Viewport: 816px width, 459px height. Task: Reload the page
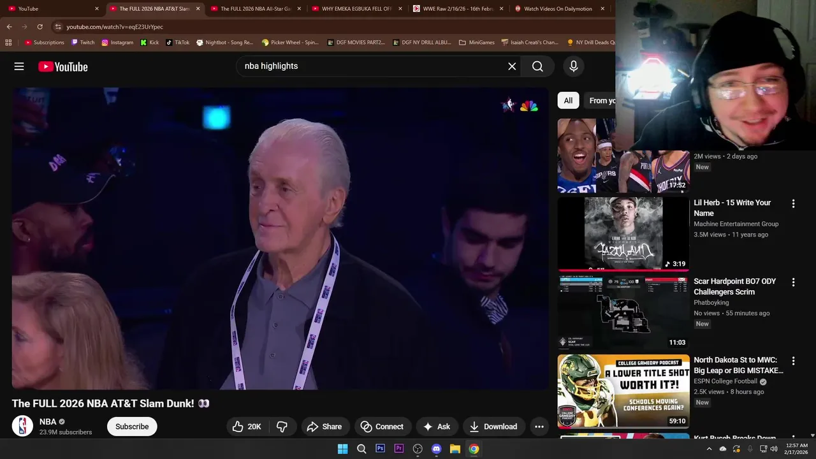click(40, 27)
